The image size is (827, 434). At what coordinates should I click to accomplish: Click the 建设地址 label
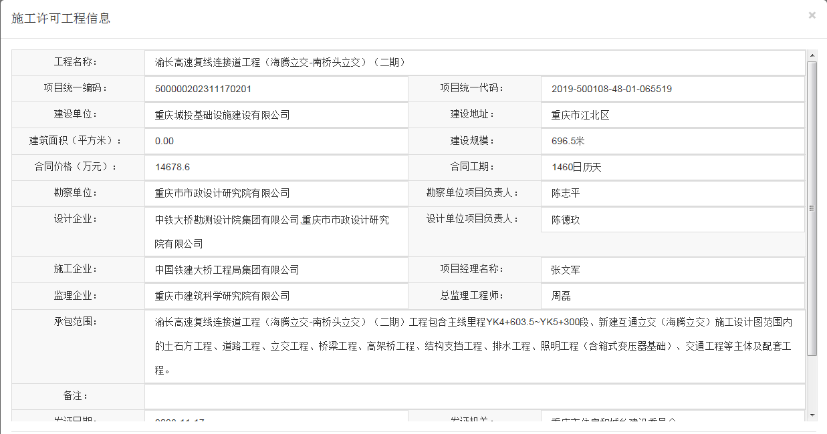pyautogui.click(x=472, y=114)
